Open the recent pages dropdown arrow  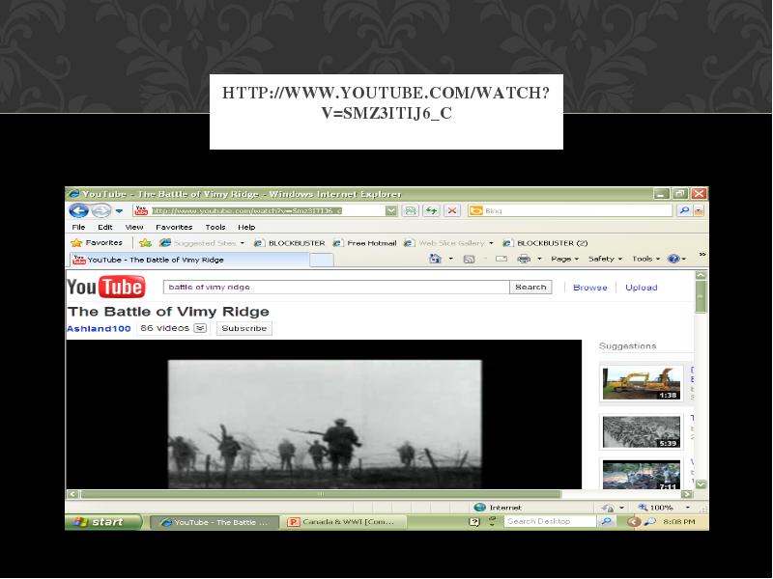pyautogui.click(x=119, y=211)
